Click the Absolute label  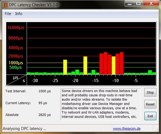[x=12, y=115]
